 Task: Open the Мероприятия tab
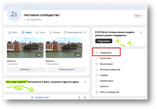pyautogui.click(x=73, y=32)
